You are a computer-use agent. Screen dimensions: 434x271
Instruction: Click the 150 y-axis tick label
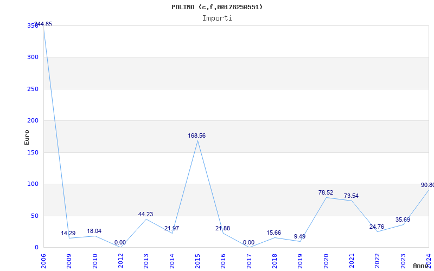coord(33,152)
